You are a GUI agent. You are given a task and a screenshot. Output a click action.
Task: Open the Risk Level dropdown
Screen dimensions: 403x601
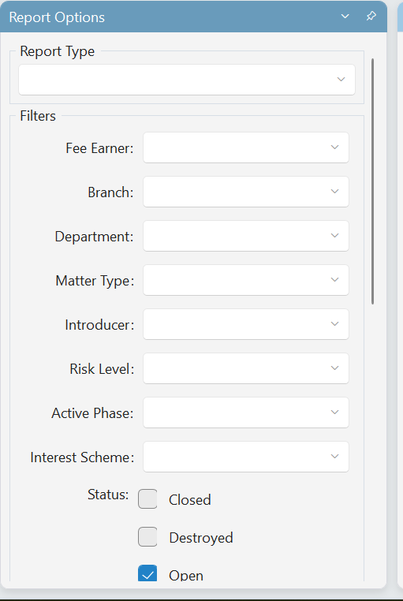(335, 368)
